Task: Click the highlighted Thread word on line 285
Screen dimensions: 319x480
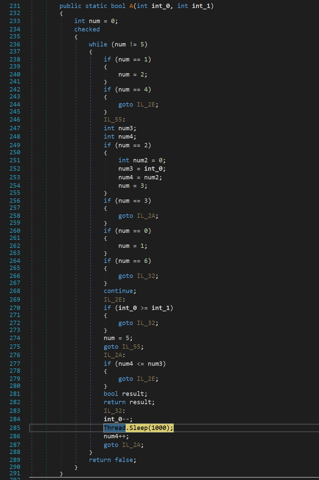Action: 114,428
